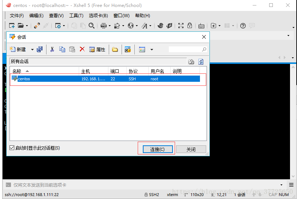Open the 窗口(W) menu
This screenshot has width=297, height=199.
122,15
